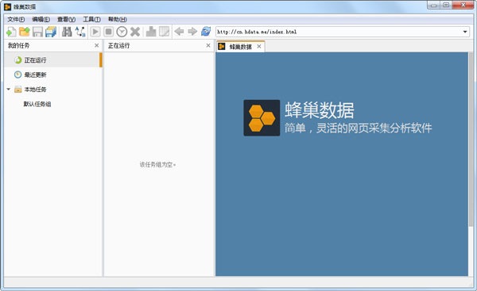The width and height of the screenshot is (477, 291).
Task: Click the 简单，灵活的网页采集分析软件 slogan text
Action: point(358,128)
